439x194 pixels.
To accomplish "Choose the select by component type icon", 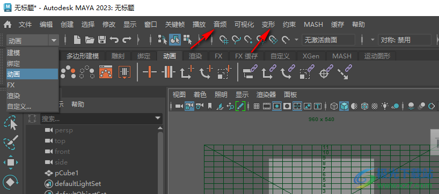I will tap(188, 40).
